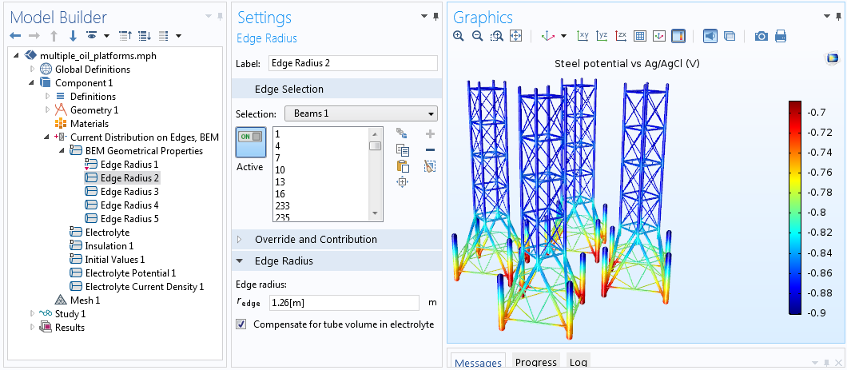Paste selection using the clipboard icon
The width and height of the screenshot is (847, 370).
click(x=403, y=166)
